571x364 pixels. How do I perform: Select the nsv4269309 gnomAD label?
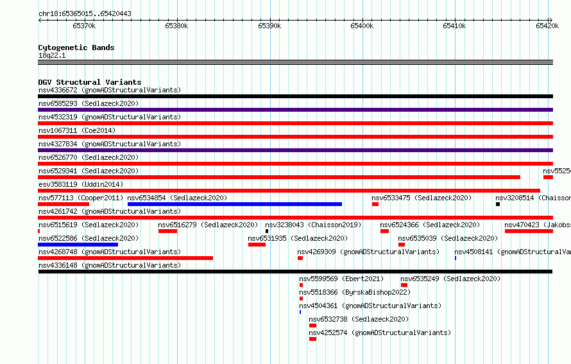click(x=368, y=252)
